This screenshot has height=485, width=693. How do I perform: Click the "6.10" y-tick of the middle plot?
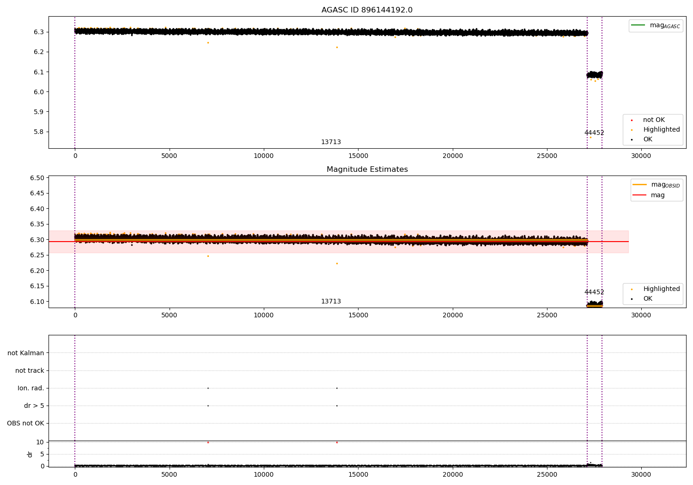pyautogui.click(x=37, y=302)
